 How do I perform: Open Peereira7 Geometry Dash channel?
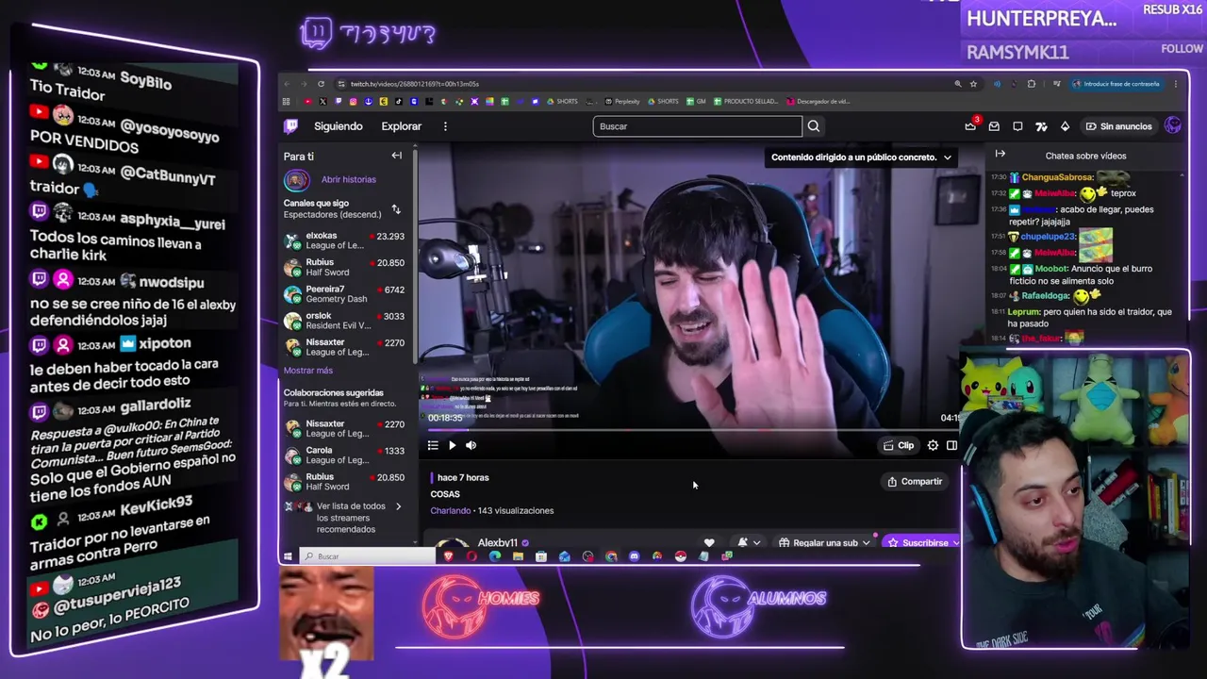(344, 294)
